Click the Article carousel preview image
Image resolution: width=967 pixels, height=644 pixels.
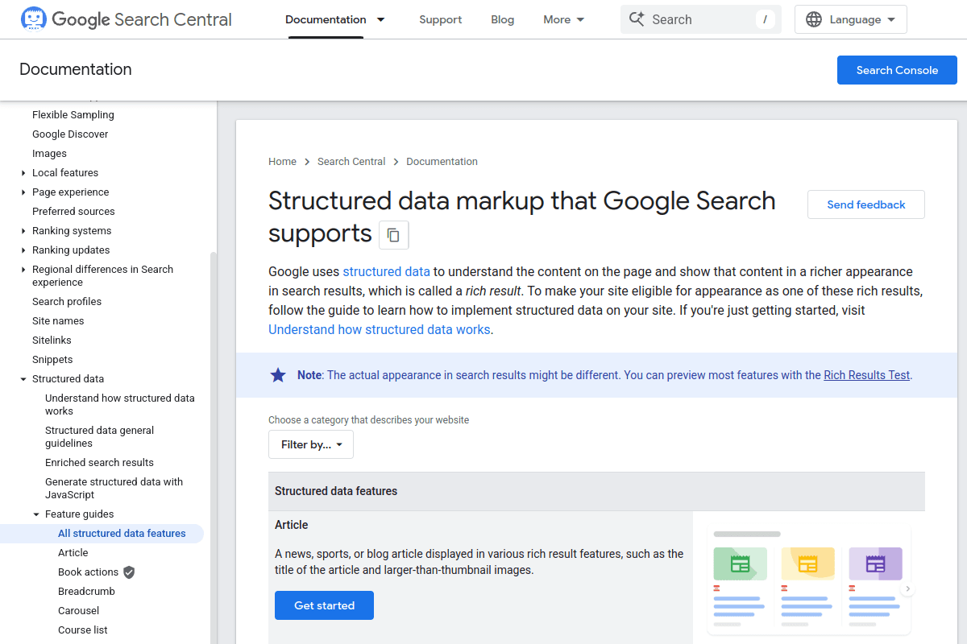pos(809,581)
